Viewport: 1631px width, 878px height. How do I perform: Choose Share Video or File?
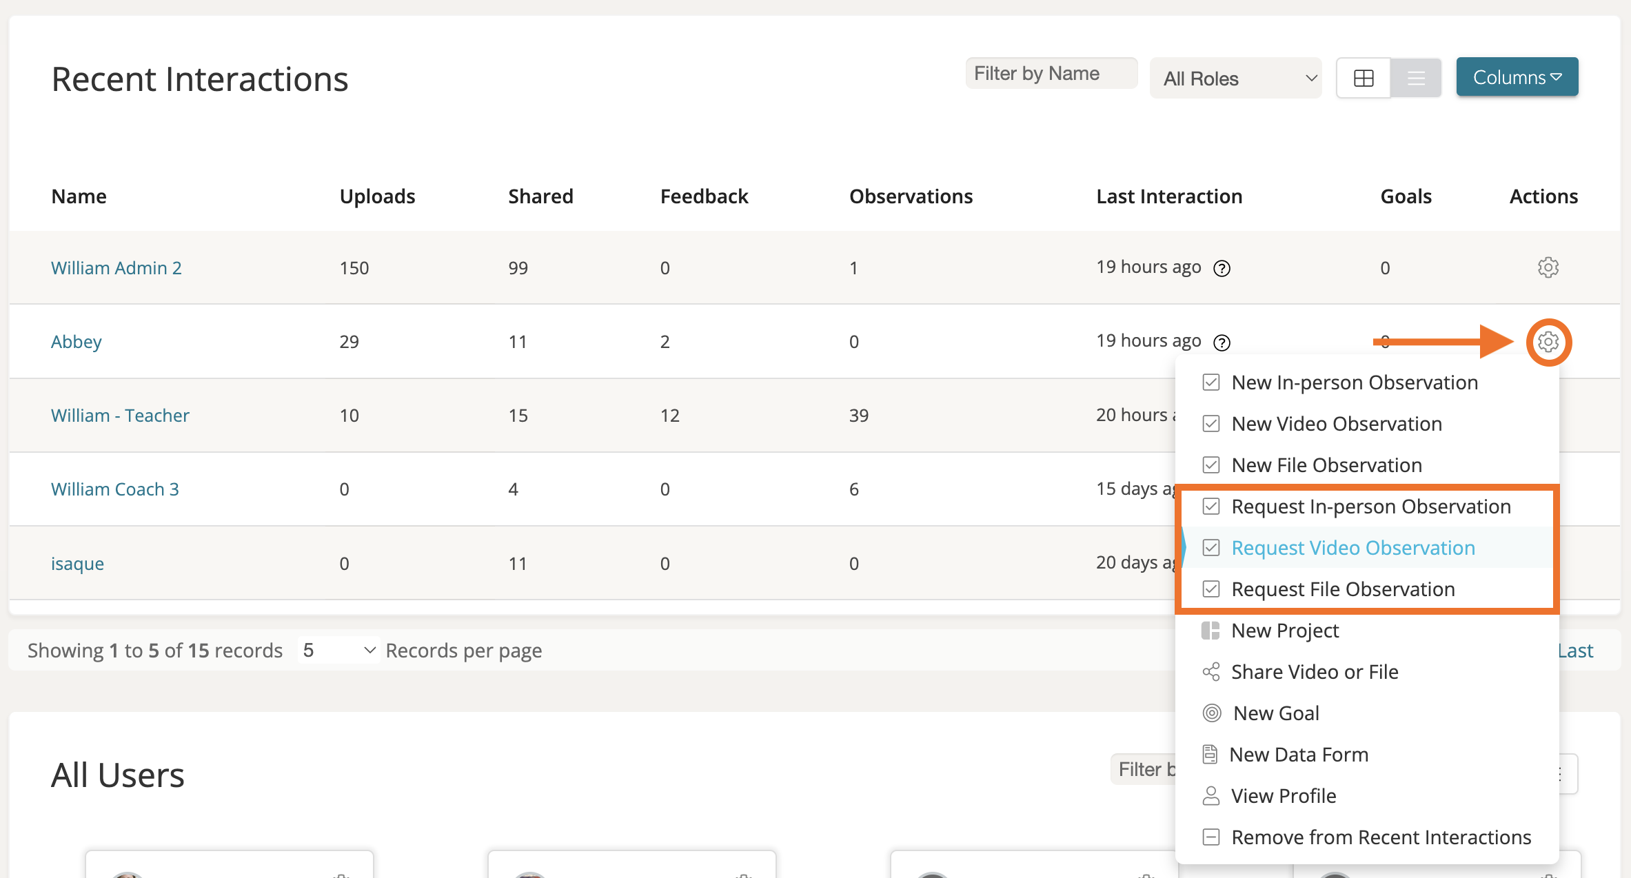tap(1314, 672)
